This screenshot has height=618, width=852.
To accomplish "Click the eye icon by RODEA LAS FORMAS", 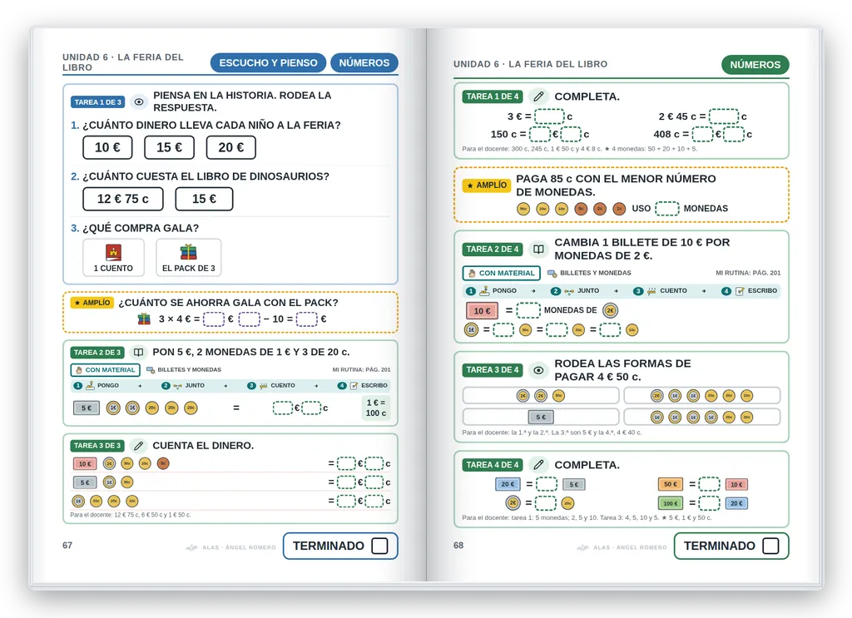I will (x=538, y=370).
